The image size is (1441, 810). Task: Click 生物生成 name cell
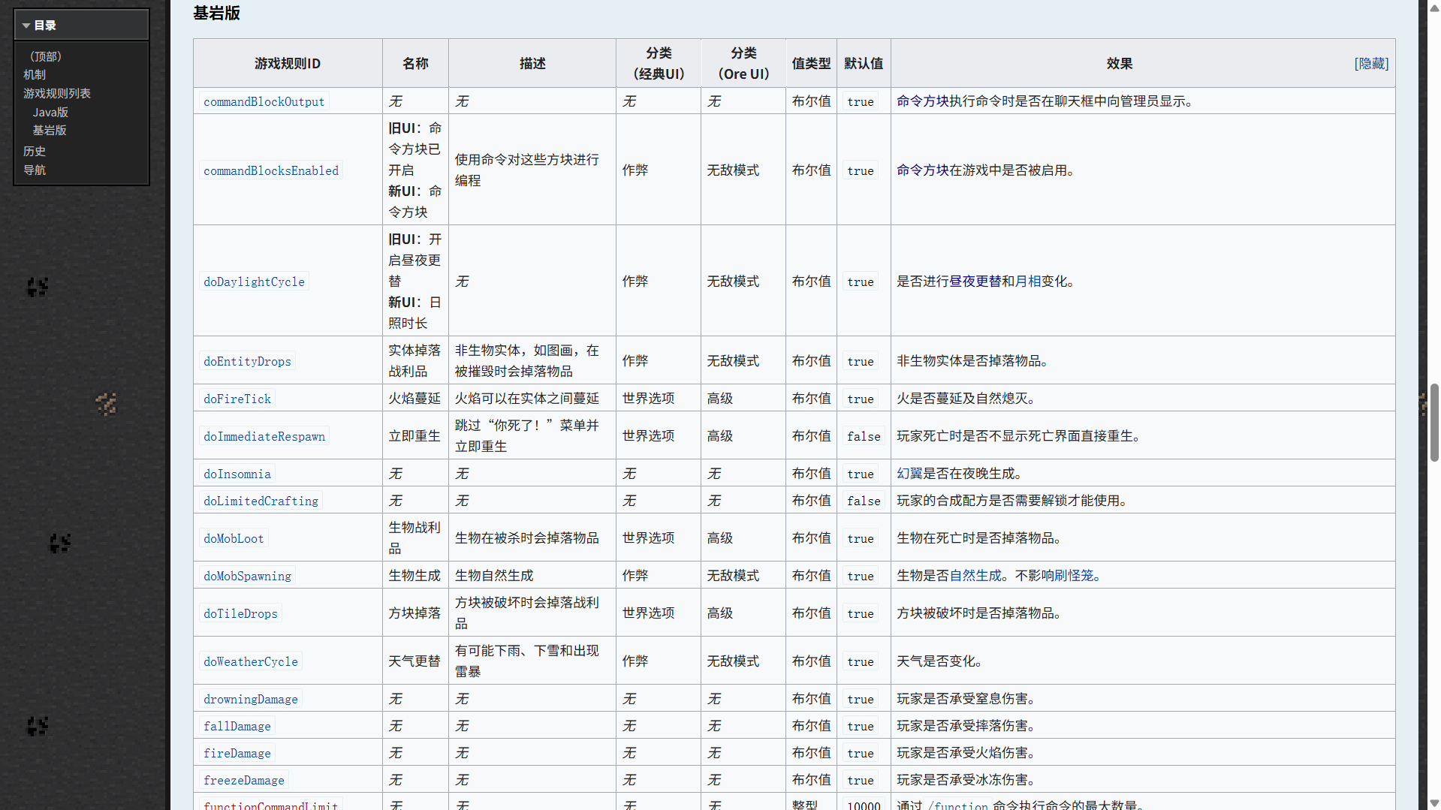point(415,576)
